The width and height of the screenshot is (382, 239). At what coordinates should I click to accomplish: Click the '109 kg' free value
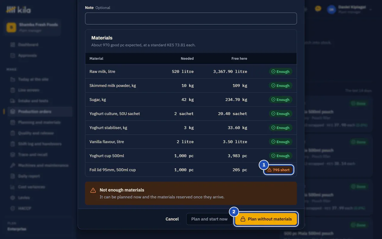(240, 86)
